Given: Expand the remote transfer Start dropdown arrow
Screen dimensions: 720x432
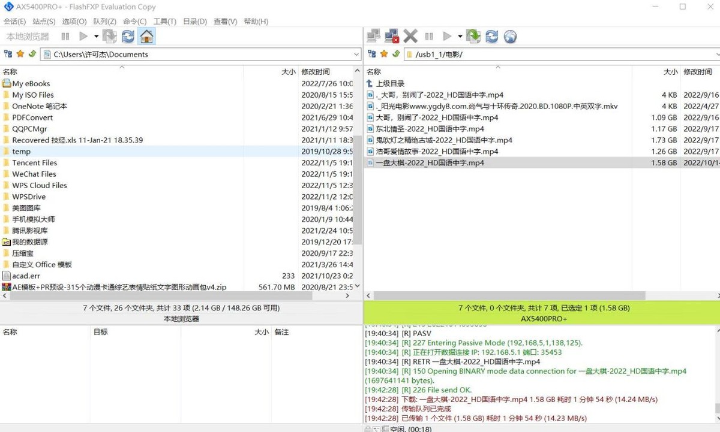Looking at the screenshot, I should 460,36.
